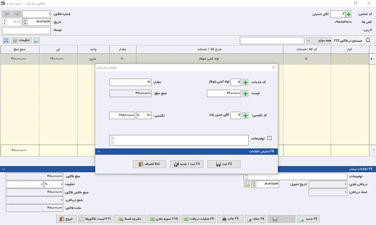Click the envelope message icon in the toolbar
Image resolution: width=376 pixels, height=225 pixels.
pos(36,40)
